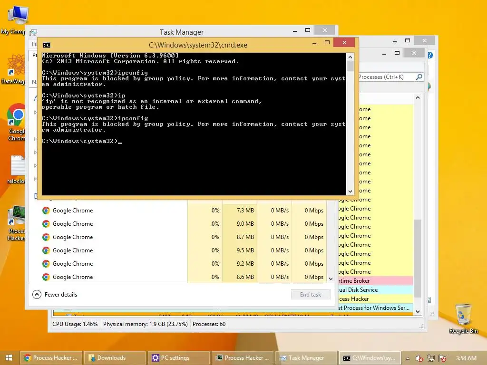The height and width of the screenshot is (365, 487).
Task: Select the Host Process for Windows Services row
Action: 376,308
